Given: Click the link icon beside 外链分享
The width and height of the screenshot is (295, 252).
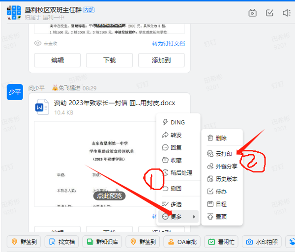Looking at the screenshot, I should pos(210,167).
